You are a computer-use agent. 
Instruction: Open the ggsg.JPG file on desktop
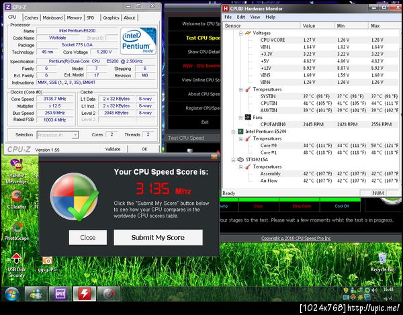click(47, 264)
